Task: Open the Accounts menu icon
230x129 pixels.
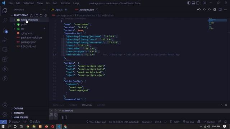Action: (x=5, y=105)
